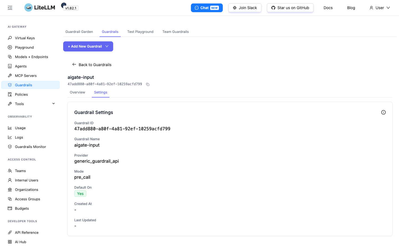Click the API Reference icon
The image size is (399, 249).
coord(10,232)
